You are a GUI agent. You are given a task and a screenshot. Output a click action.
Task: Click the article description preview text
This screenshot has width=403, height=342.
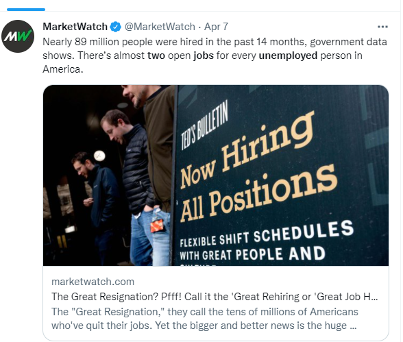[x=204, y=319]
